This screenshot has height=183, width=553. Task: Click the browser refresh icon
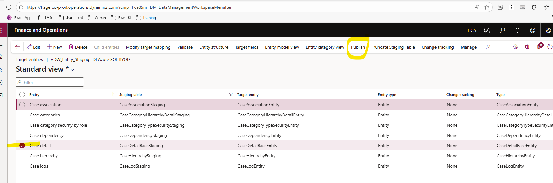[9, 7]
